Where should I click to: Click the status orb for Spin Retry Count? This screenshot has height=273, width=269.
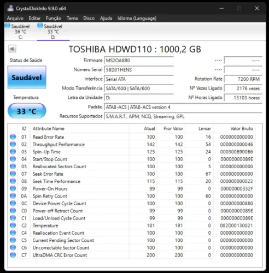[13, 196]
